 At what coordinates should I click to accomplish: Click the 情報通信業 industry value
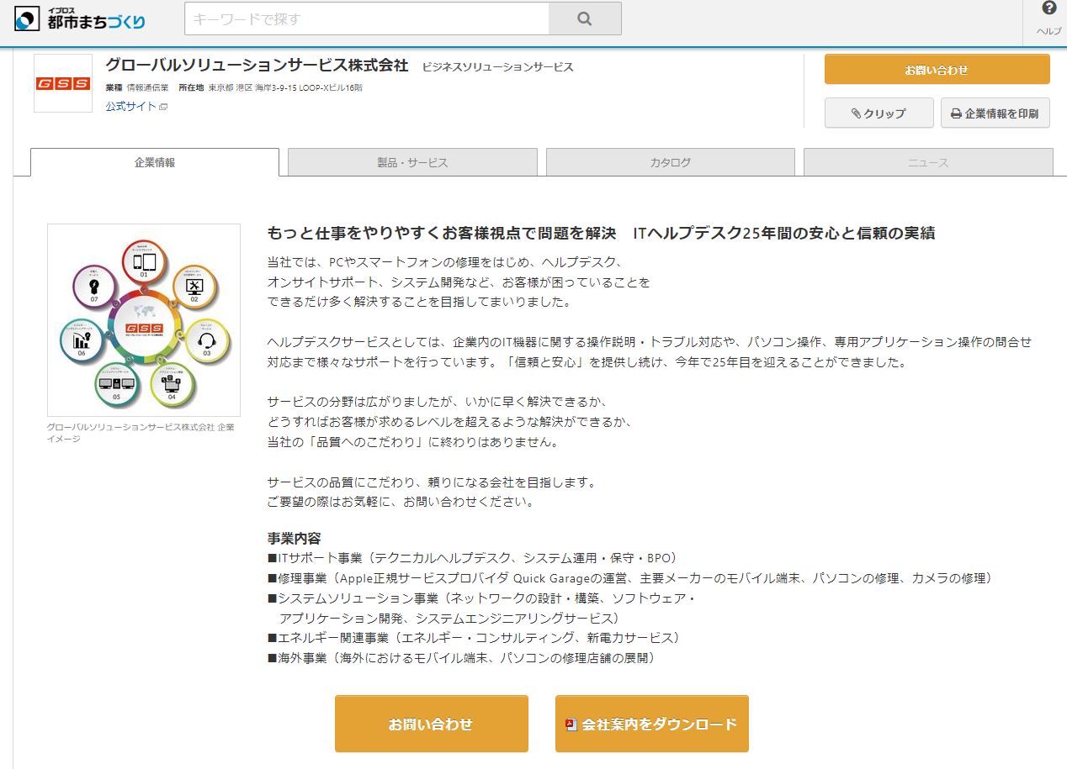pos(147,87)
